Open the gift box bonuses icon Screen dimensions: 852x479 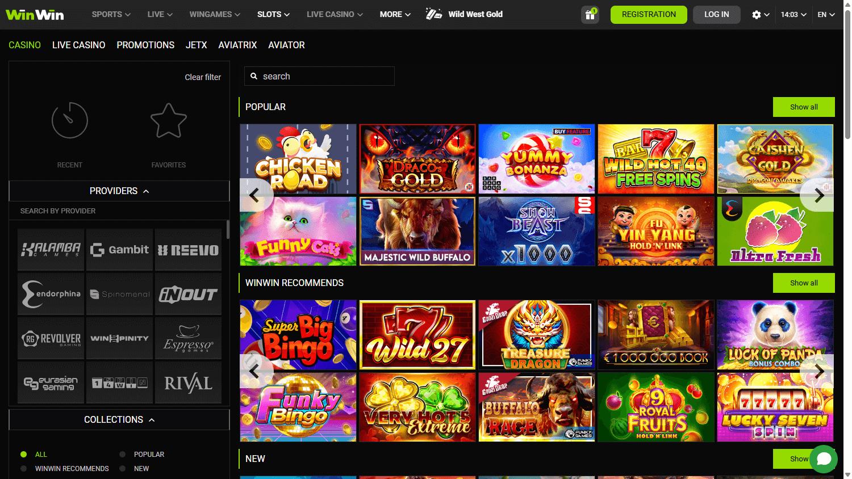coord(590,15)
